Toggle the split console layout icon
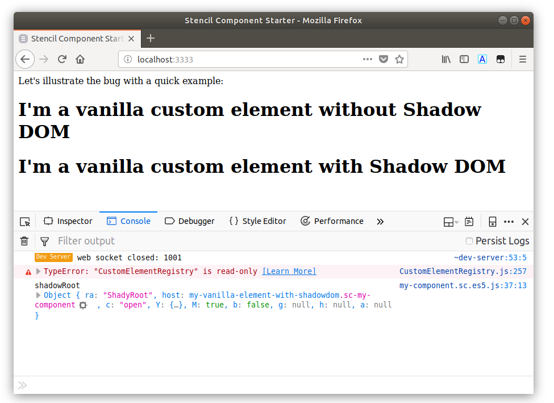The width and height of the screenshot is (554, 403). click(451, 222)
